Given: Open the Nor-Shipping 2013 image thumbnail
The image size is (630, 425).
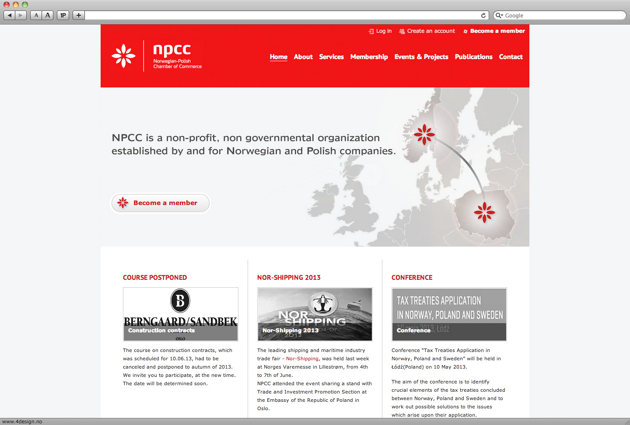Looking at the screenshot, I should click(x=315, y=314).
